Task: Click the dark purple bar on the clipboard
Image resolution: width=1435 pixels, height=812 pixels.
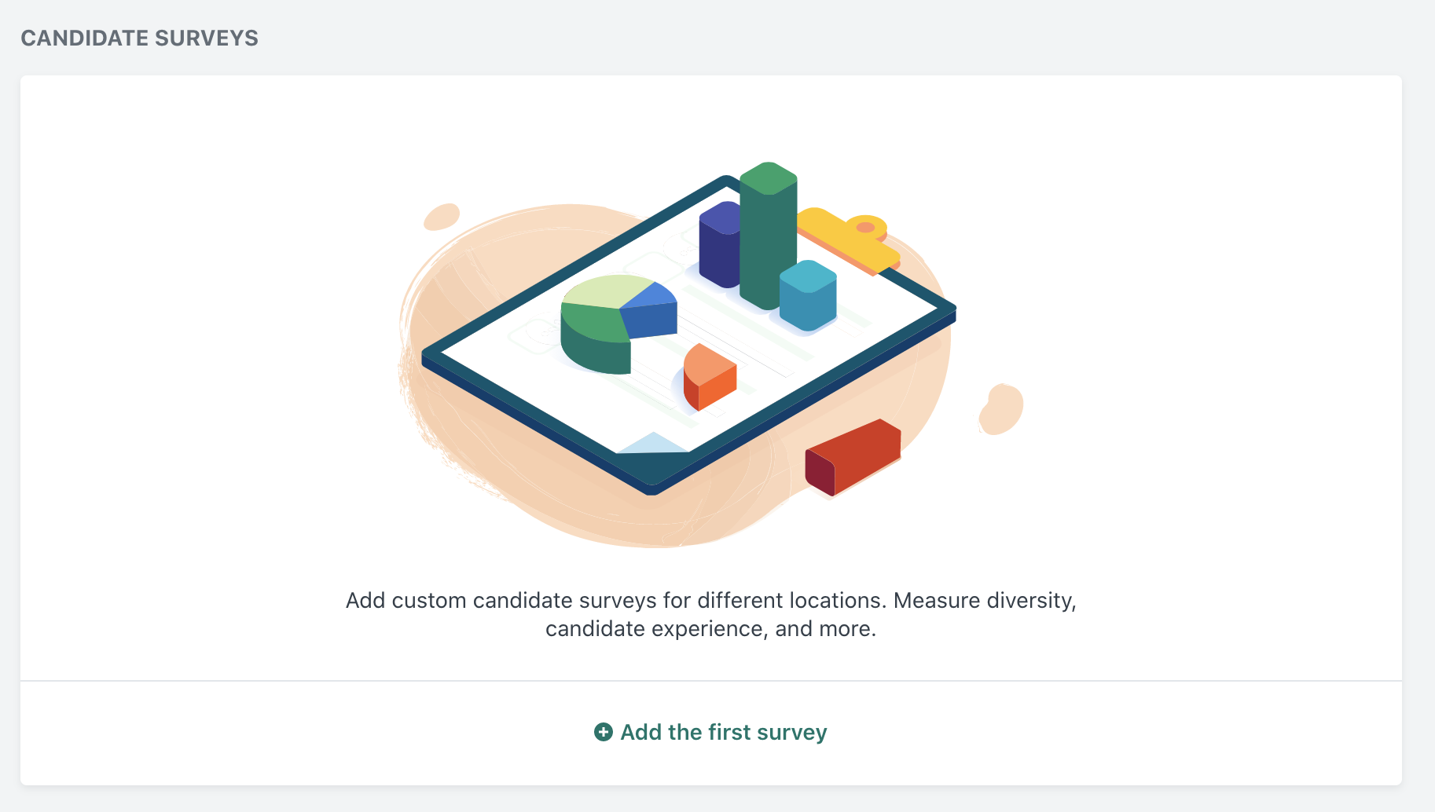Action: click(719, 244)
